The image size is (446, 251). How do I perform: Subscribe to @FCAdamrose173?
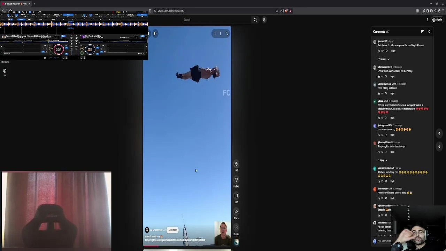[172, 230]
